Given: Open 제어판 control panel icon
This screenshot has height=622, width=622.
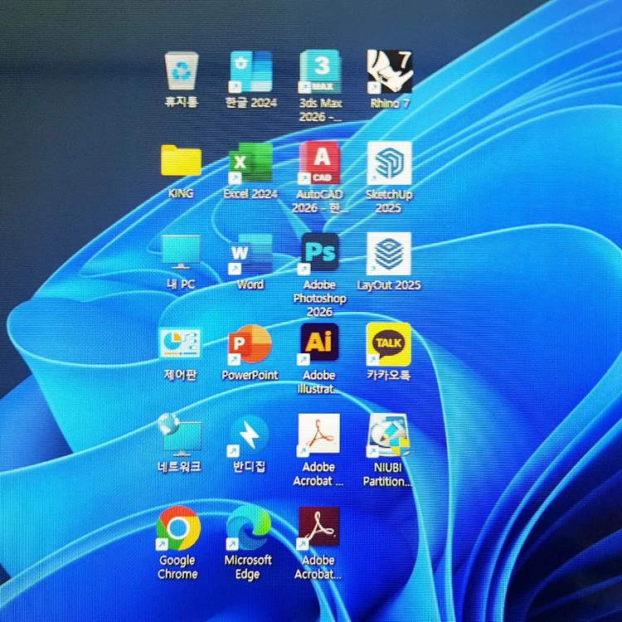Looking at the screenshot, I should pyautogui.click(x=180, y=343).
